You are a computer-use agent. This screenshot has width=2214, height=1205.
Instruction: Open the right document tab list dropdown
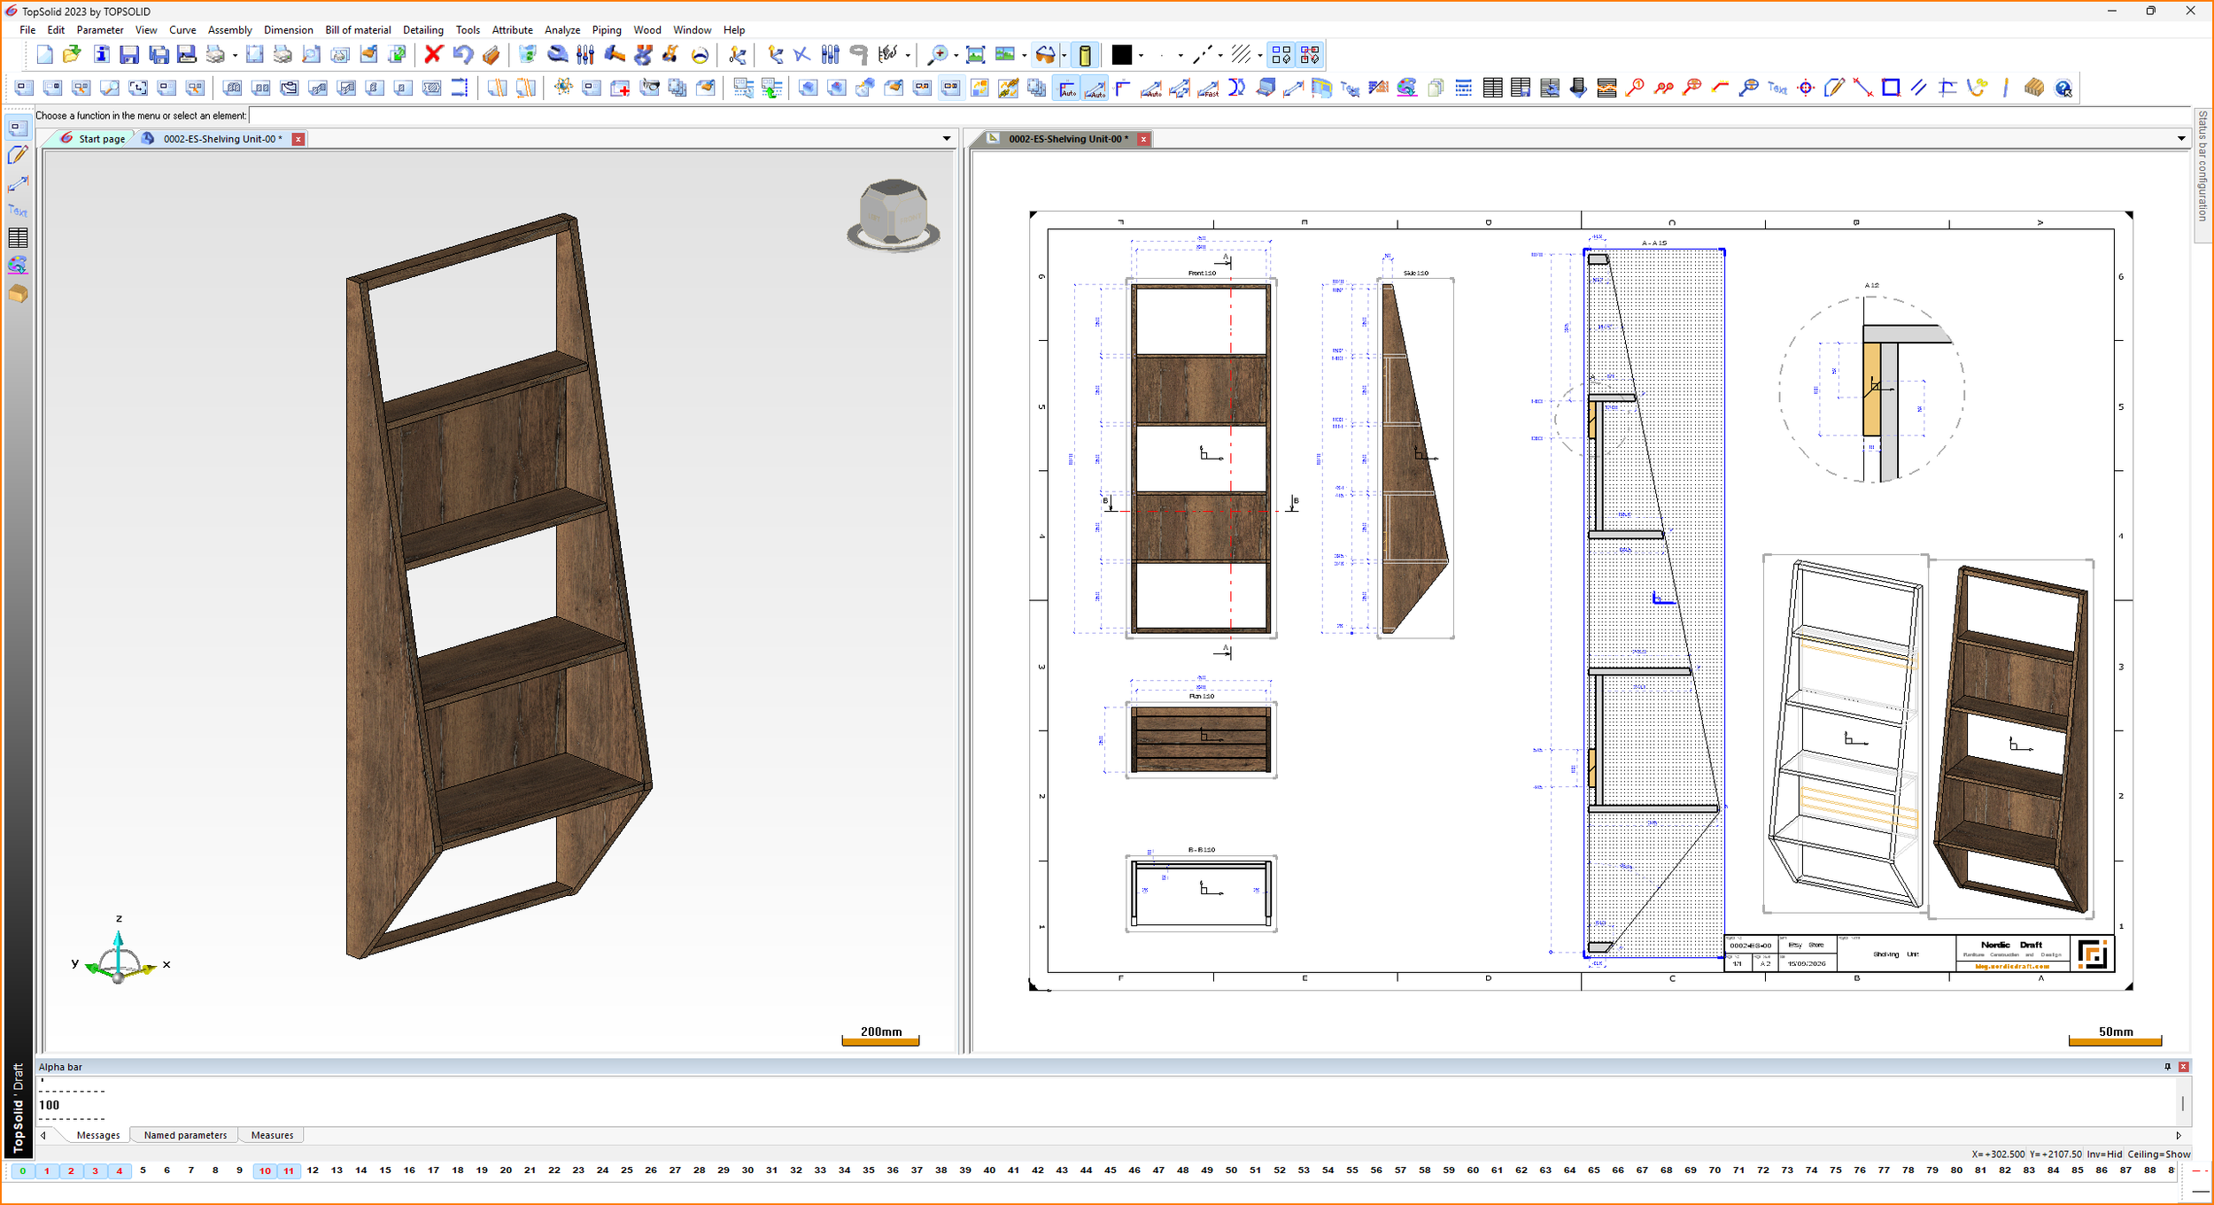pyautogui.click(x=2181, y=139)
